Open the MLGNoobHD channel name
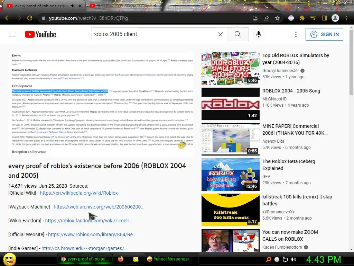Image resolution: width=354 pixels, height=266 pixels. click(274, 99)
